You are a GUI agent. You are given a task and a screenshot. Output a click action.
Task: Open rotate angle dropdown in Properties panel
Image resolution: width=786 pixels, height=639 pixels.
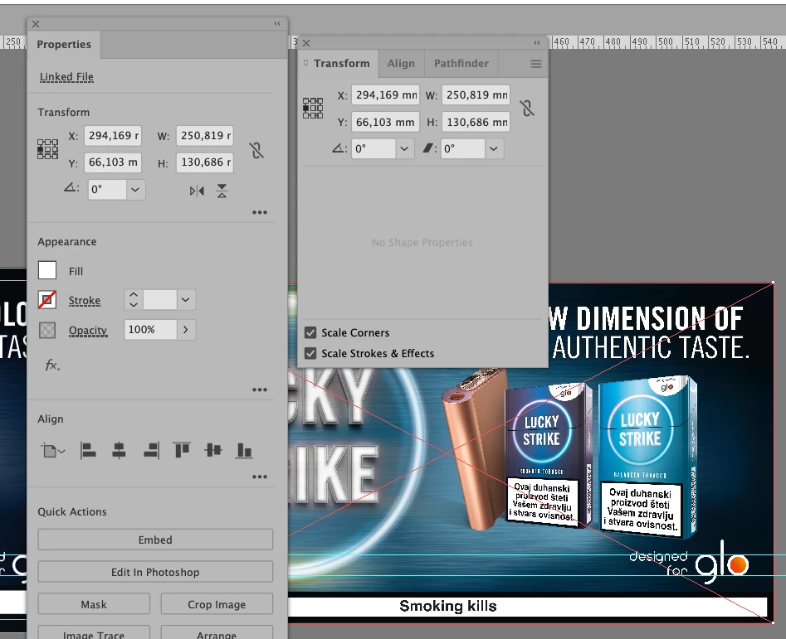click(134, 190)
